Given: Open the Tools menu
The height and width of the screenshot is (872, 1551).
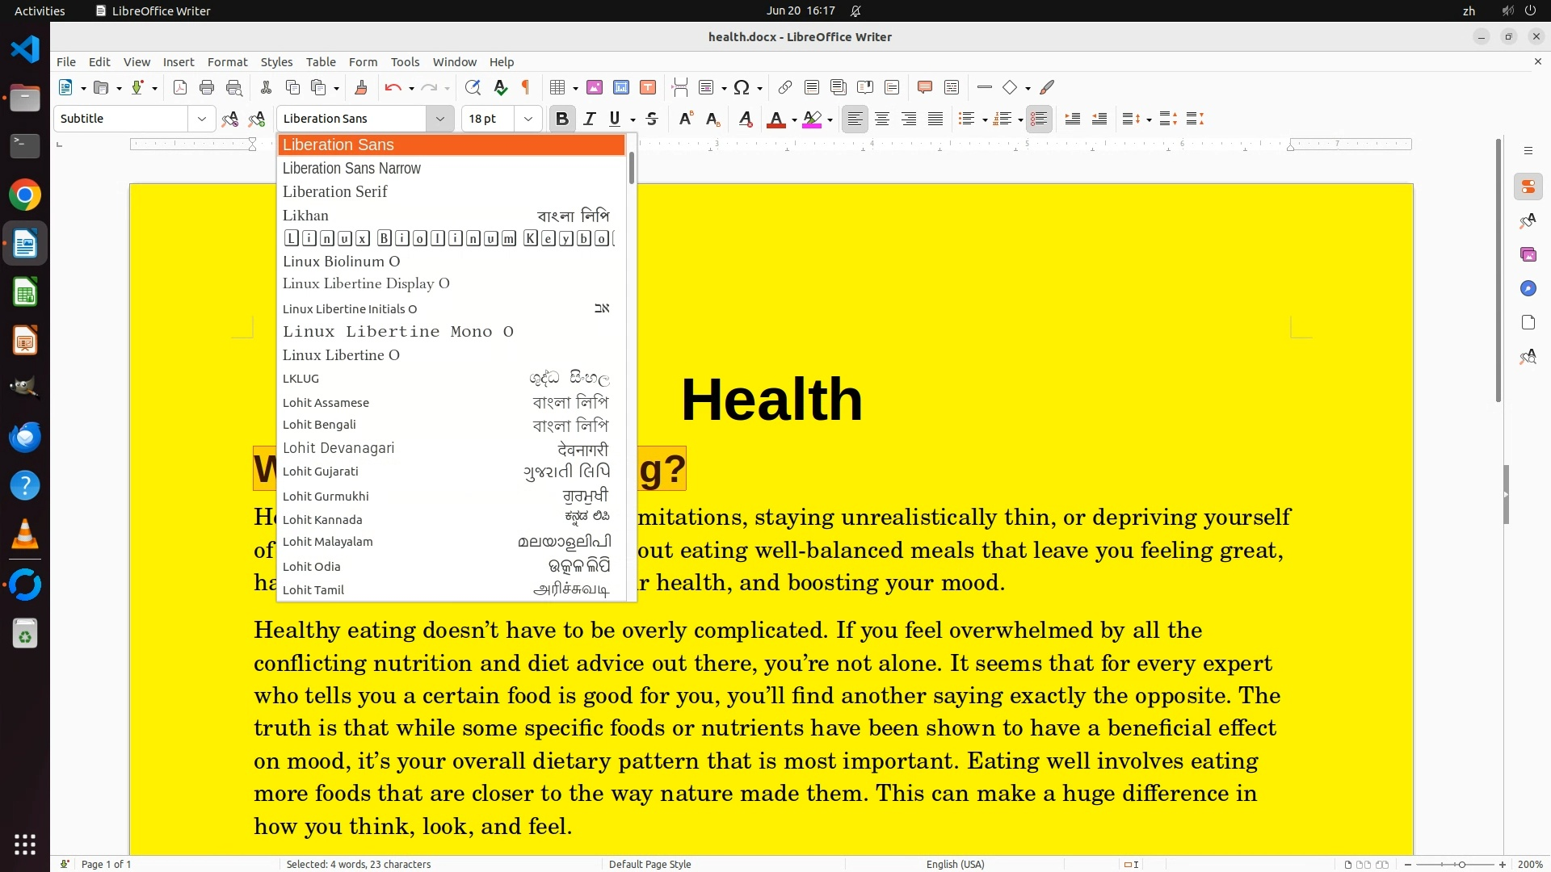Looking at the screenshot, I should [405, 62].
